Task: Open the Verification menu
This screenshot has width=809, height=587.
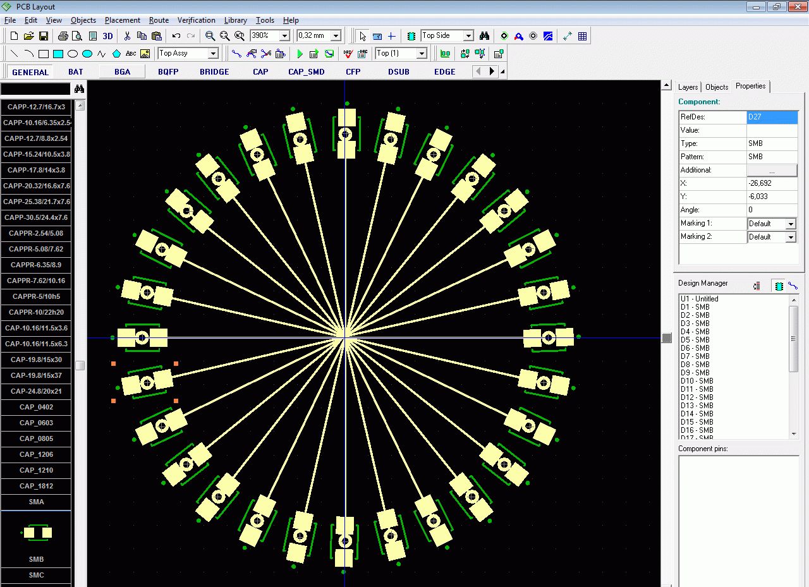Action: 196,20
